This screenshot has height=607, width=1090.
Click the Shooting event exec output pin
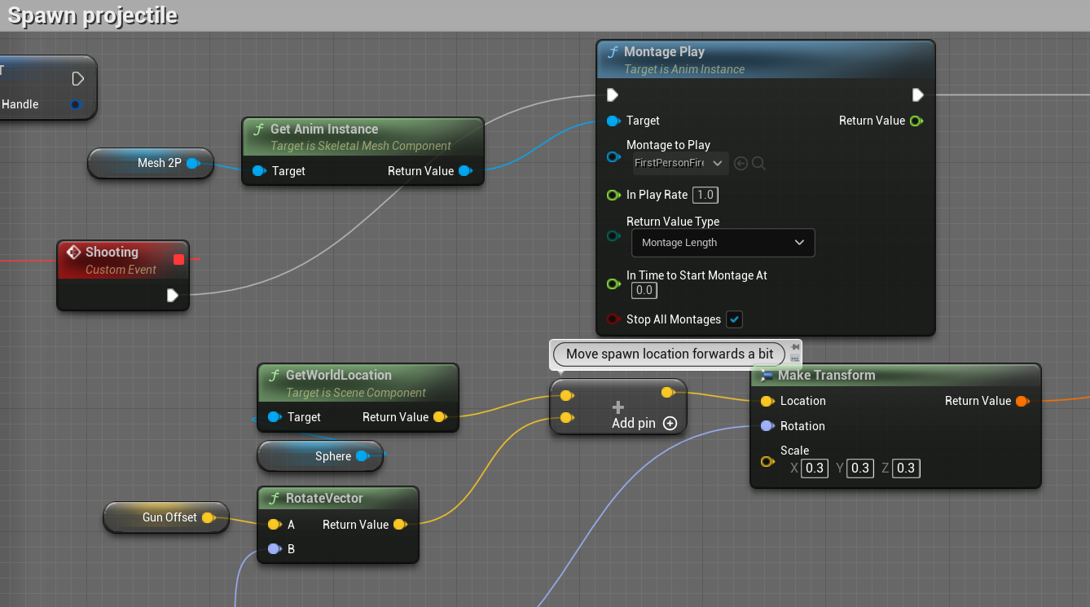[172, 295]
